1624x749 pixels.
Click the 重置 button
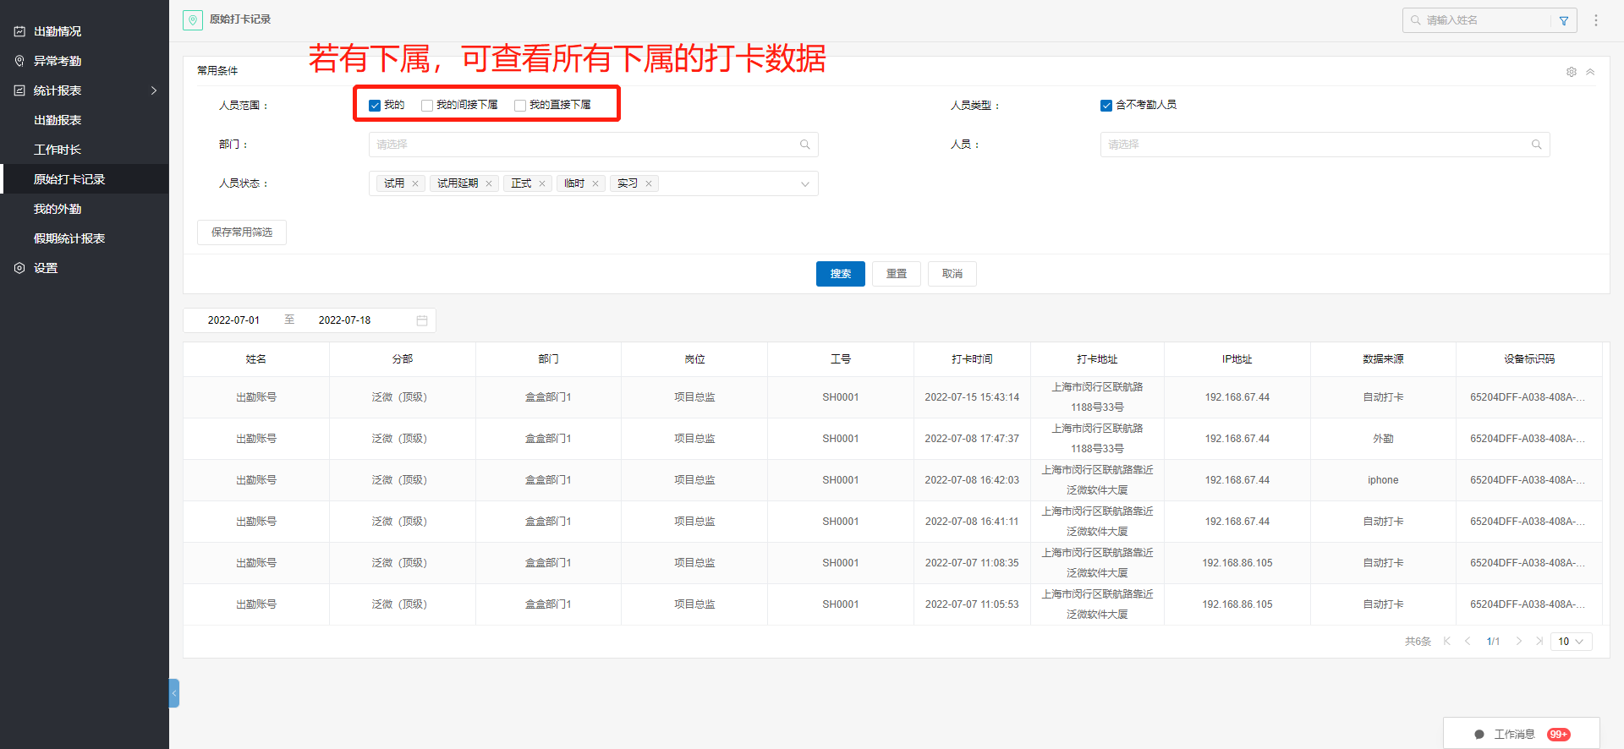[897, 274]
